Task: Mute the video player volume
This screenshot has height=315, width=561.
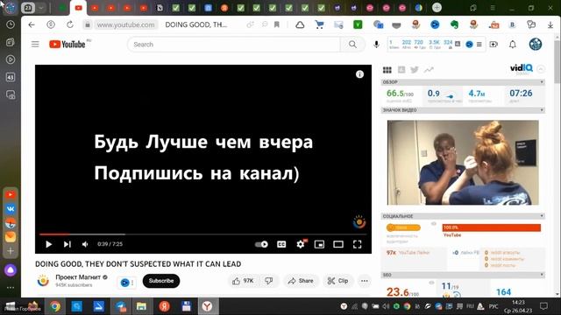Action: 85,244
